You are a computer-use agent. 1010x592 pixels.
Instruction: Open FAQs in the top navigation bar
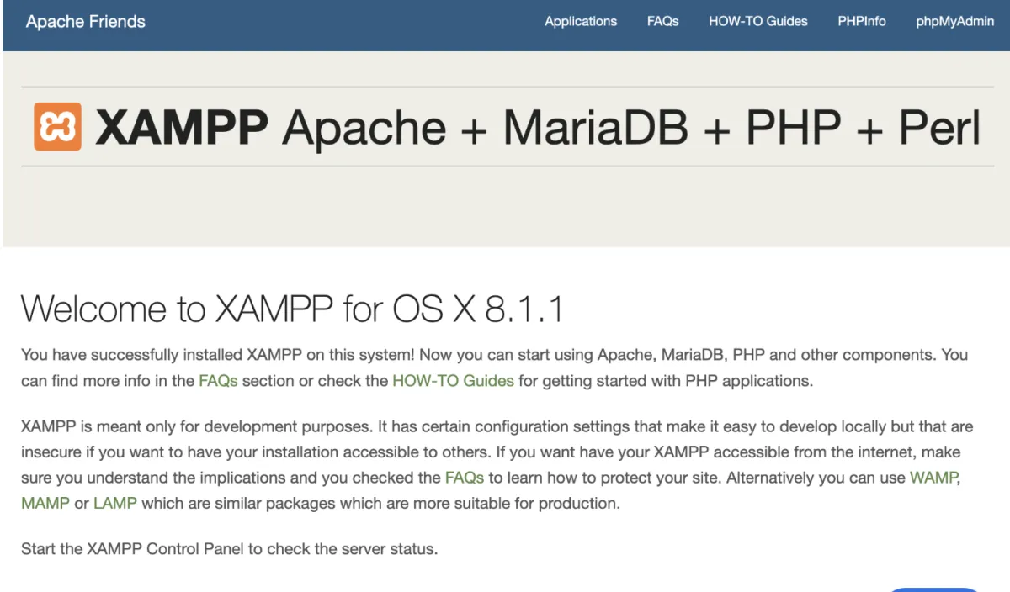click(x=662, y=22)
